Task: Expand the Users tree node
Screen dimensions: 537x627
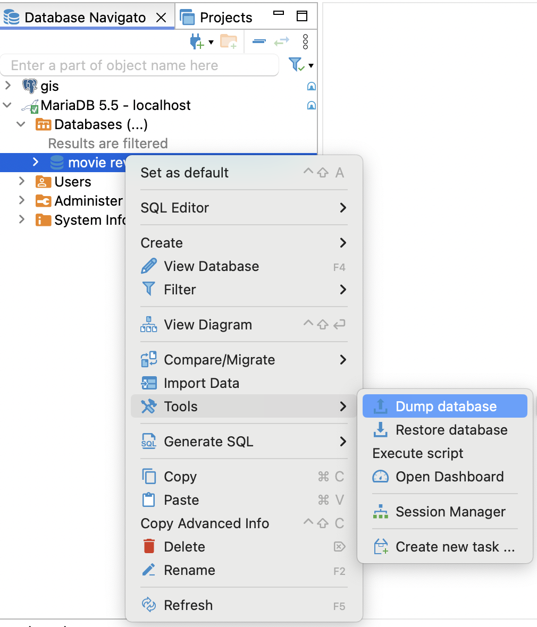Action: click(20, 182)
